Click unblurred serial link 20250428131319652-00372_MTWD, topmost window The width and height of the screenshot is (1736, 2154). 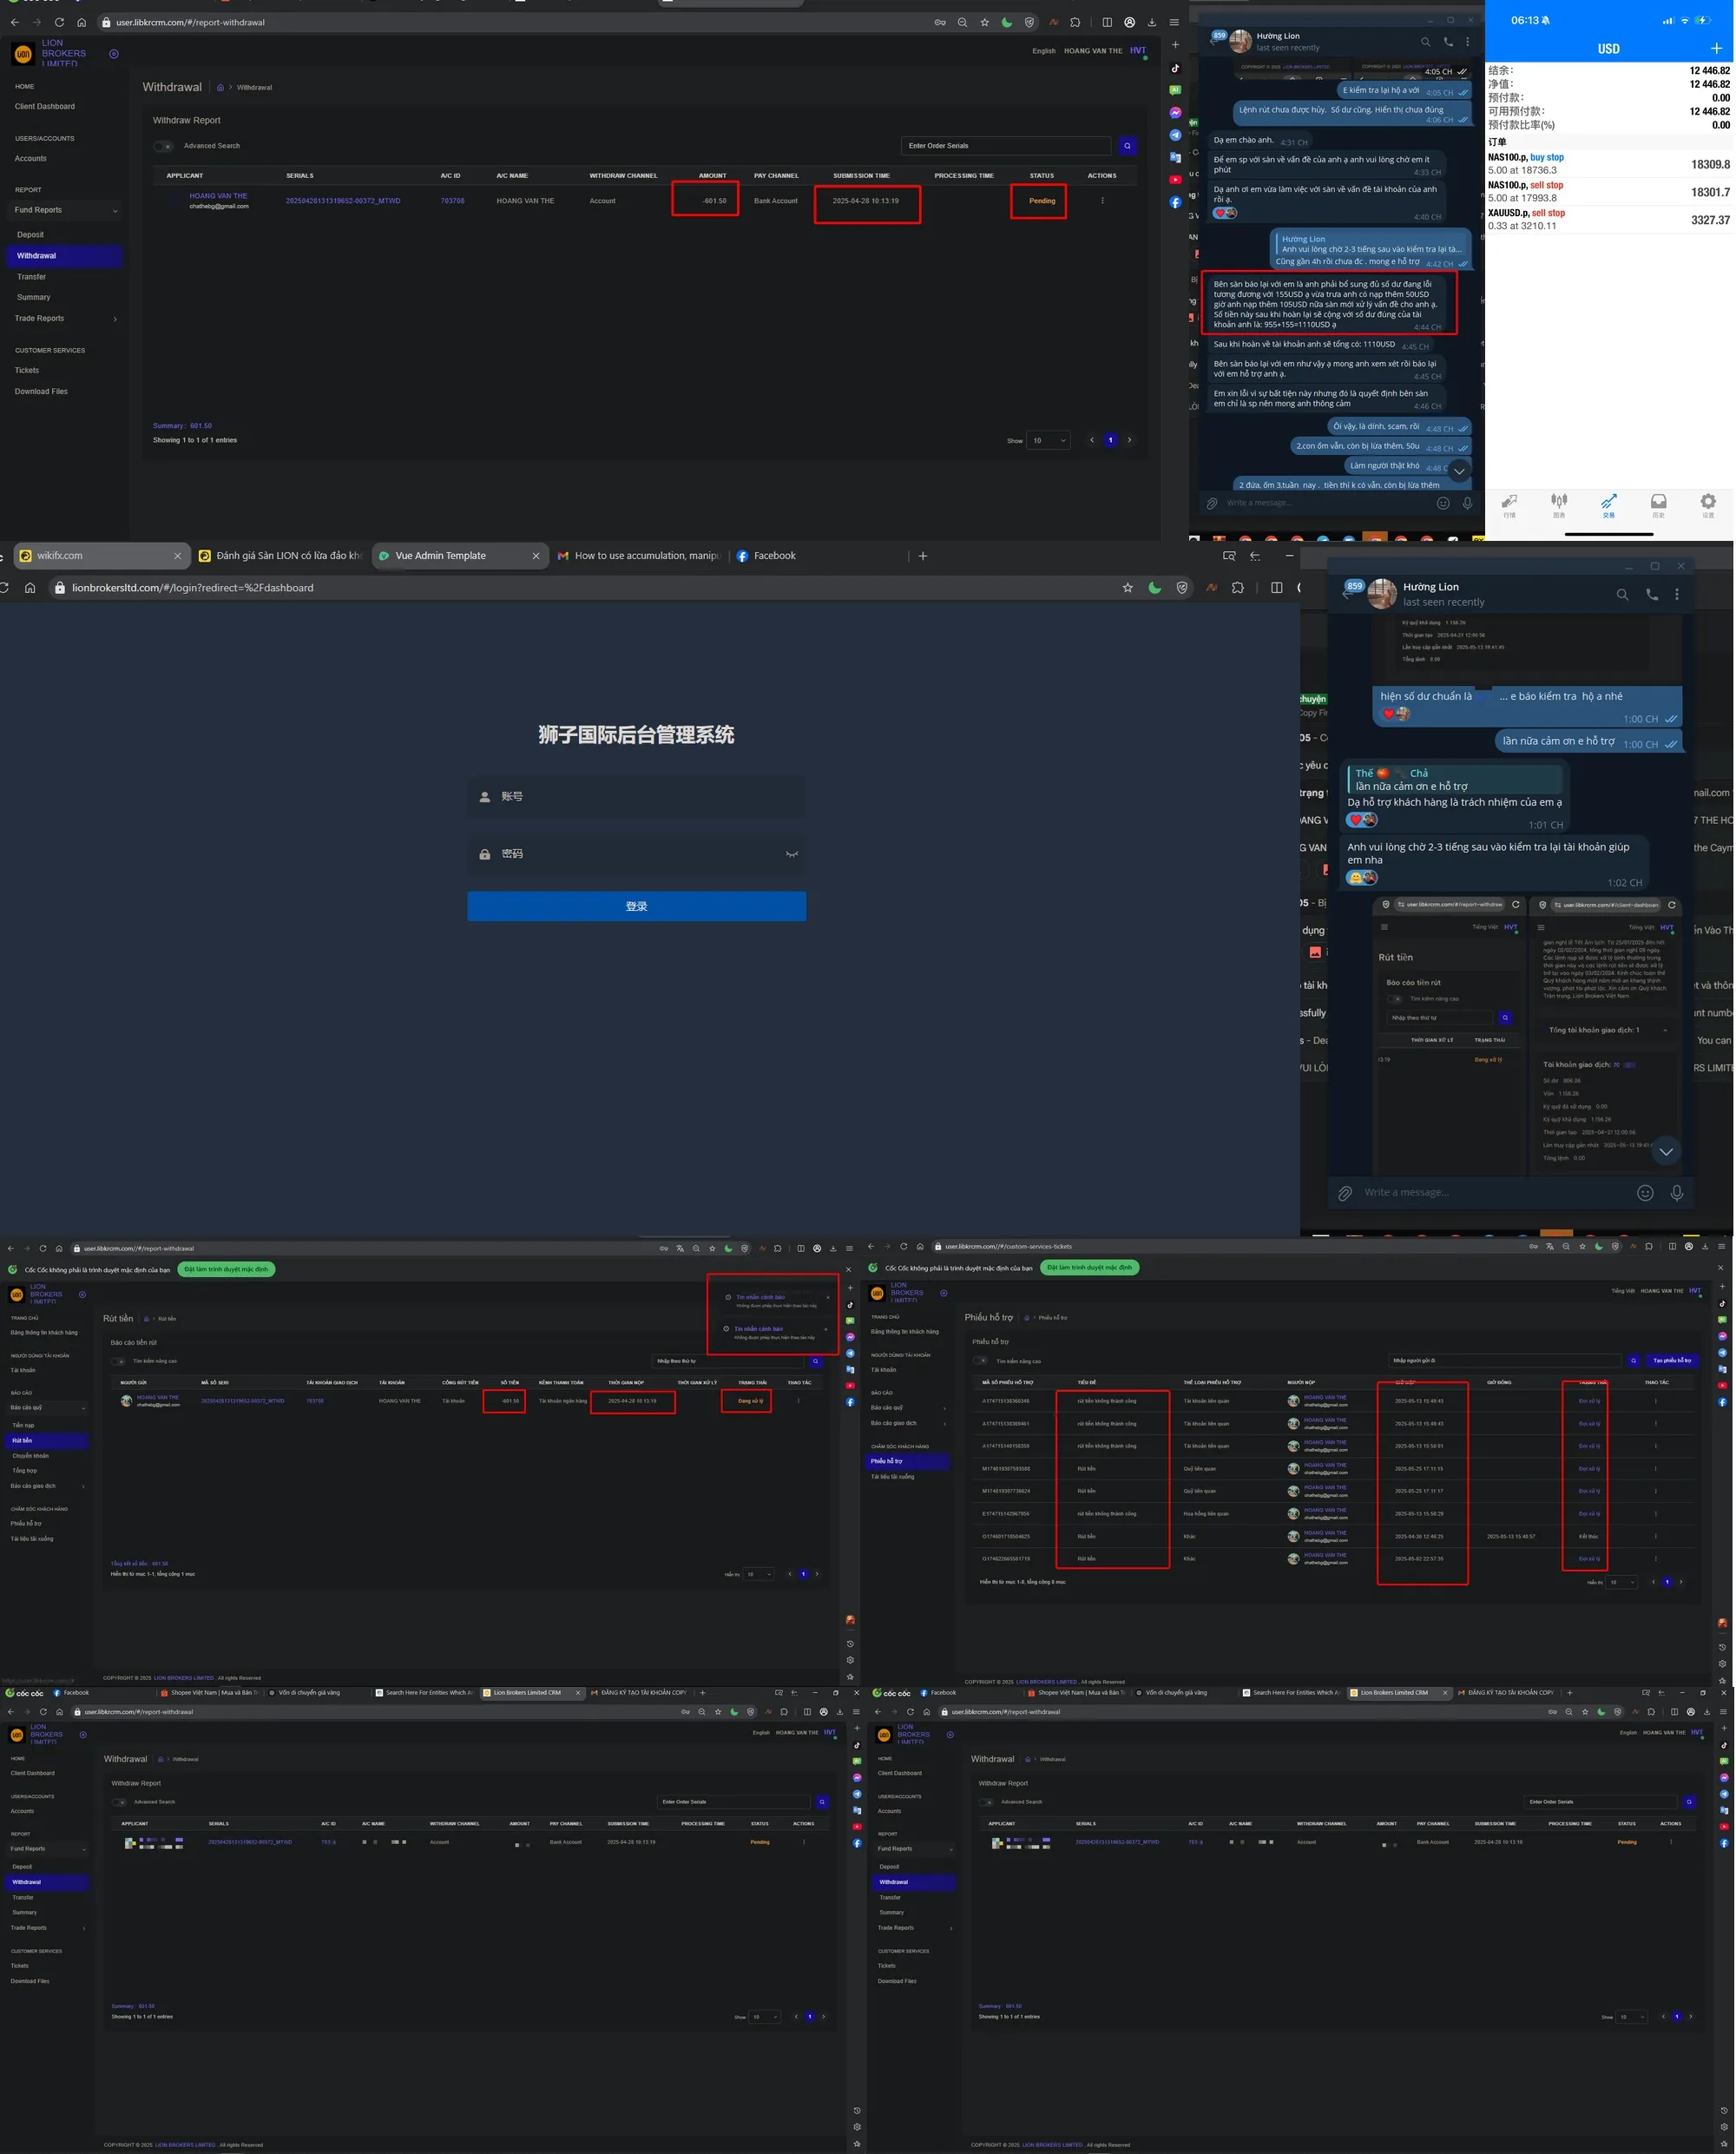[343, 201]
